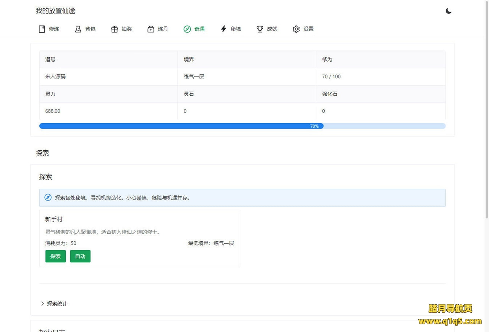Click the 炼丹 medicine kit icon
The image size is (489, 332).
pos(151,29)
